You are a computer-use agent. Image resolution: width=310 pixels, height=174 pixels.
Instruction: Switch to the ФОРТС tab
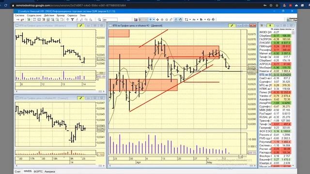(38, 172)
